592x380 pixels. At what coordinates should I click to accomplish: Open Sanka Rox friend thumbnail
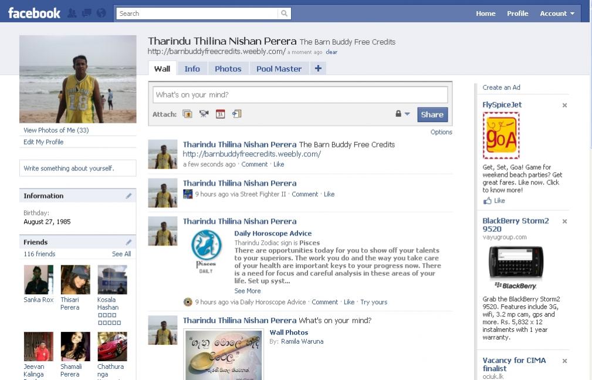tap(39, 280)
